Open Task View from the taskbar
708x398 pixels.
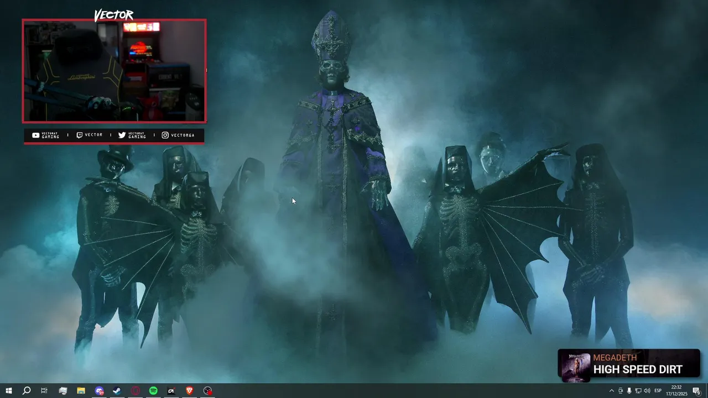point(44,391)
